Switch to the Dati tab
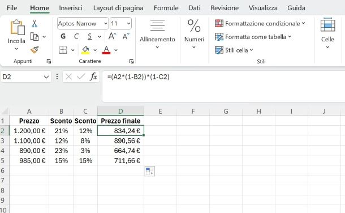Viewport: 345px width, 213px height. point(195,8)
